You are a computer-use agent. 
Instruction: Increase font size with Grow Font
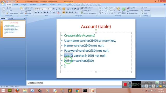coord(54,9)
